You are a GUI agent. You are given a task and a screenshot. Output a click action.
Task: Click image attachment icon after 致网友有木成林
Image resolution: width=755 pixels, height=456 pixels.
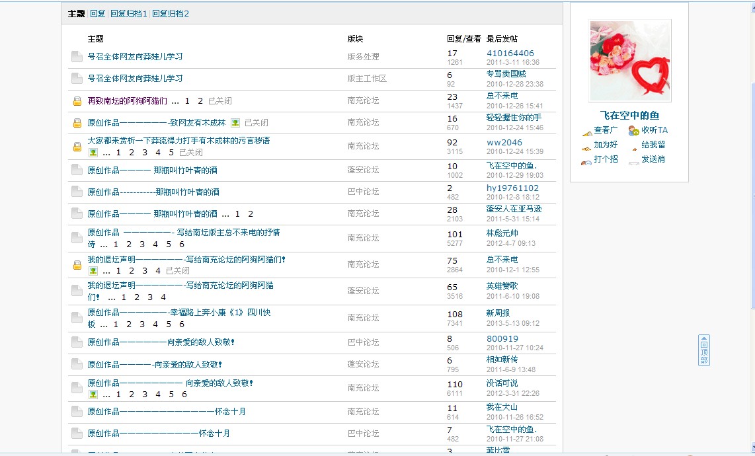pos(235,123)
